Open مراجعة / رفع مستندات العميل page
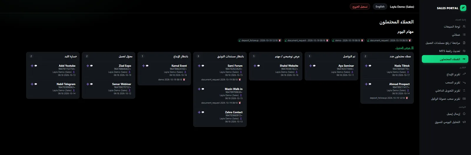The image size is (471, 155). (x=445, y=43)
